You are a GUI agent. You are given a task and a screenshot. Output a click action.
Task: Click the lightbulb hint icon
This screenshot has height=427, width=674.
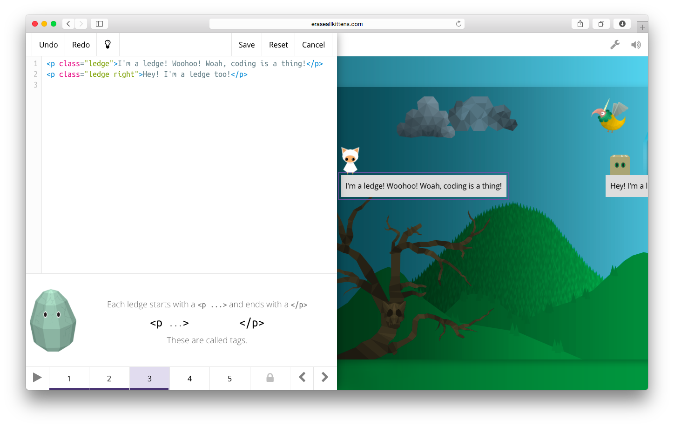[x=108, y=45]
